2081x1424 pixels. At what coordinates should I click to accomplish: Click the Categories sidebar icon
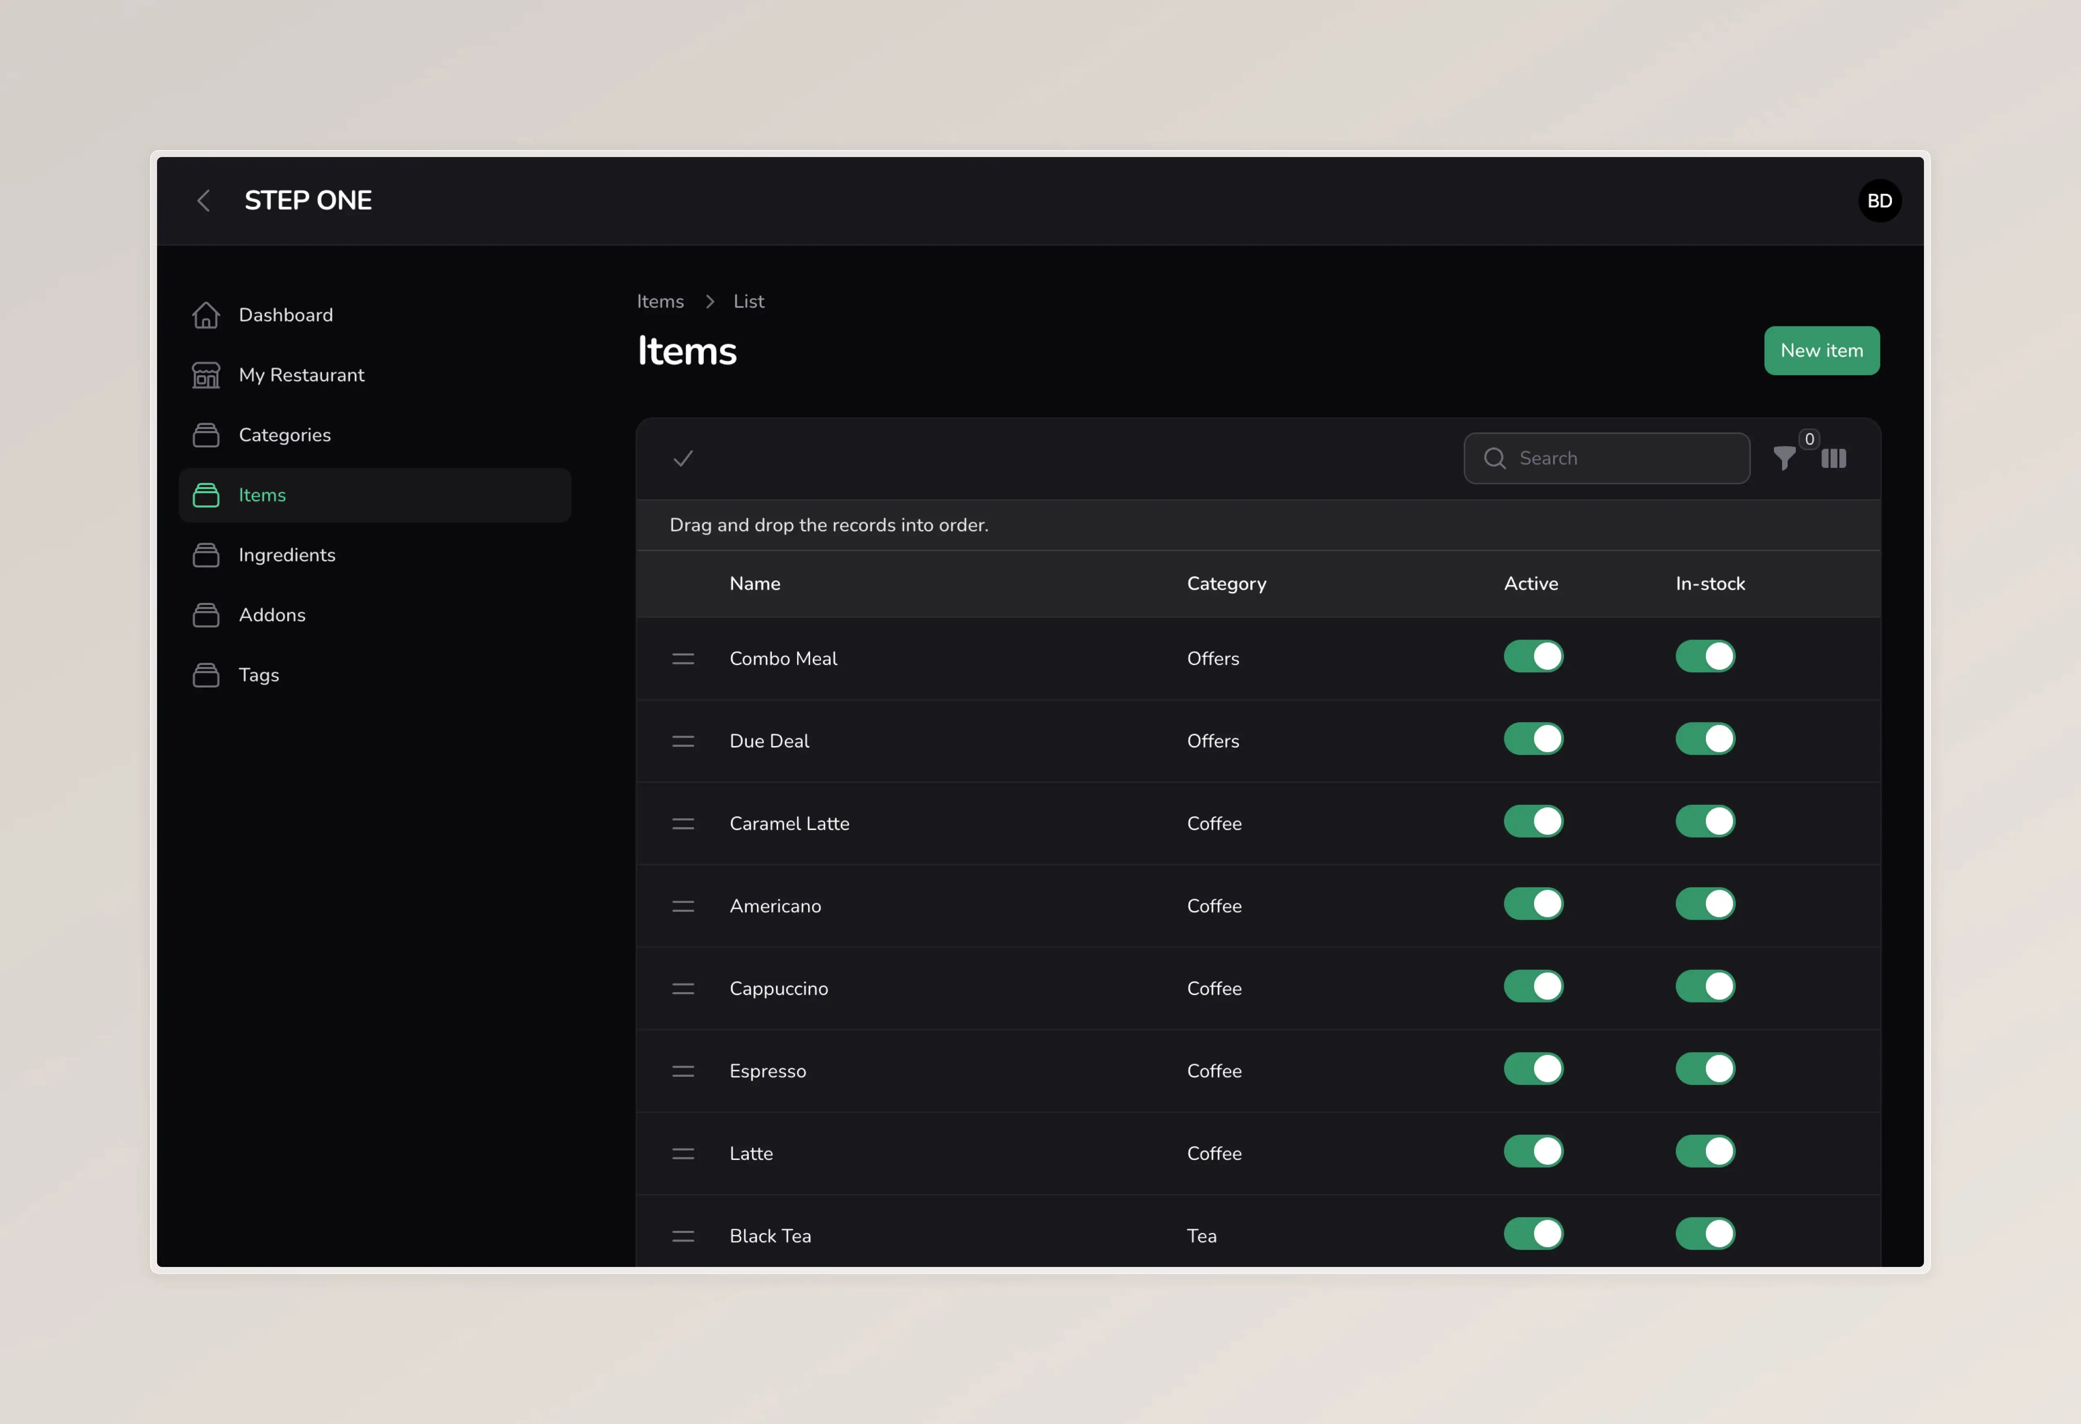pyautogui.click(x=206, y=435)
